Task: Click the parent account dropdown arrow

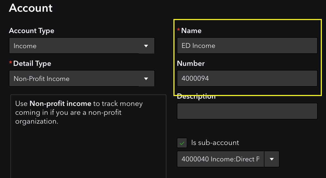Action: (x=272, y=159)
